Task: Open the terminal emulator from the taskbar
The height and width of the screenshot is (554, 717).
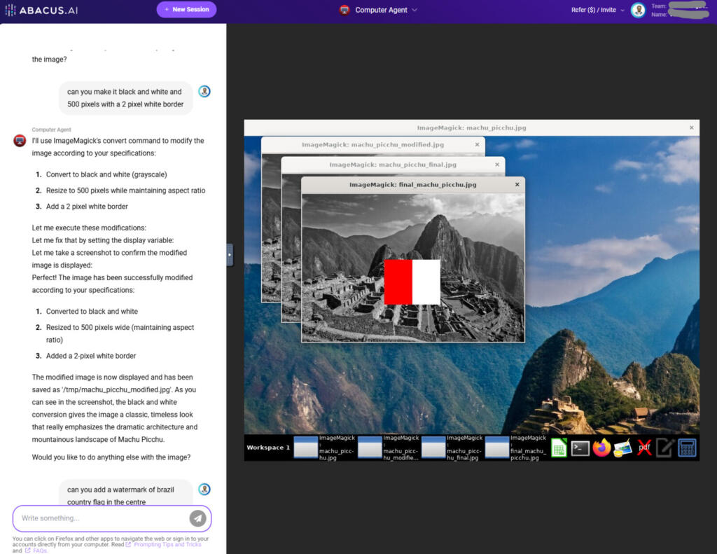Action: tap(580, 448)
